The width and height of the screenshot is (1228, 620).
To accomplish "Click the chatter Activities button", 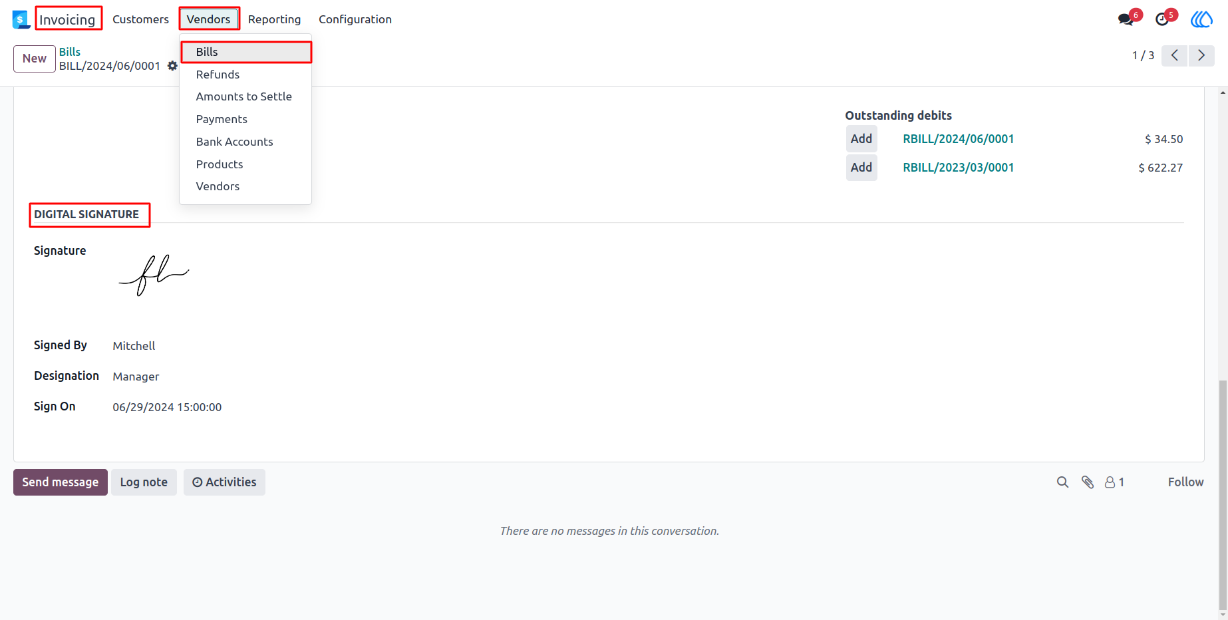I will coord(224,482).
